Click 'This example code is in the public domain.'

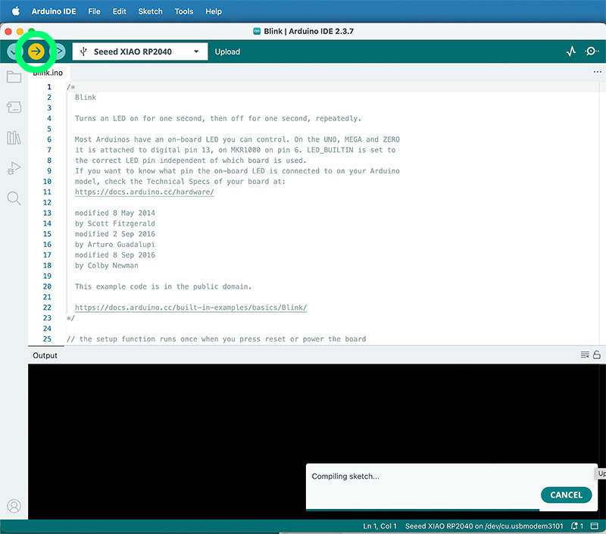click(163, 286)
